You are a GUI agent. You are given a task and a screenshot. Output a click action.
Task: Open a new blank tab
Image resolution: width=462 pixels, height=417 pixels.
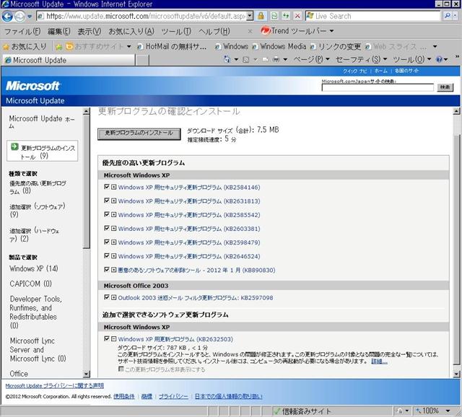143,60
